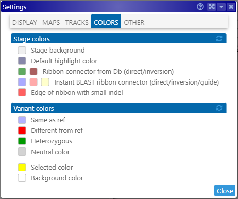238x199 pixels.
Task: Select pale yellow BLAST guide swatch
Action: [45, 82]
